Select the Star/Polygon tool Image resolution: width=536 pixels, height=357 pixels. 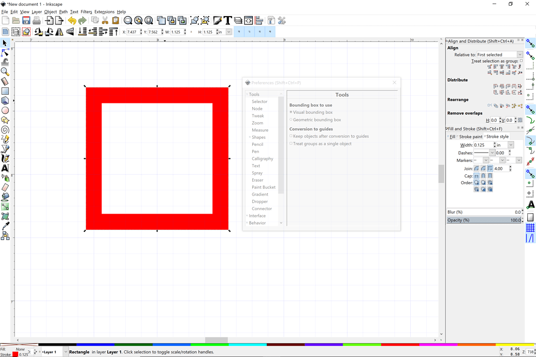coord(5,120)
